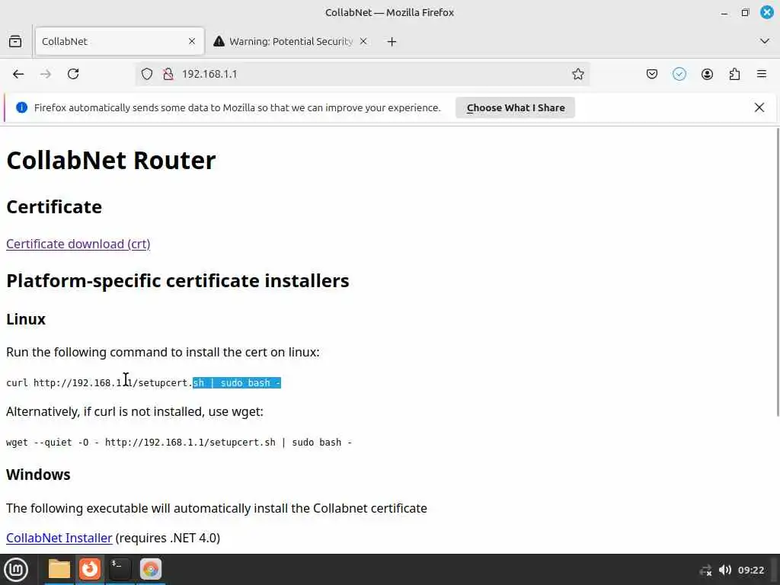The height and width of the screenshot is (585, 780).
Task: Open the Extensions puzzle icon
Action: coord(734,74)
